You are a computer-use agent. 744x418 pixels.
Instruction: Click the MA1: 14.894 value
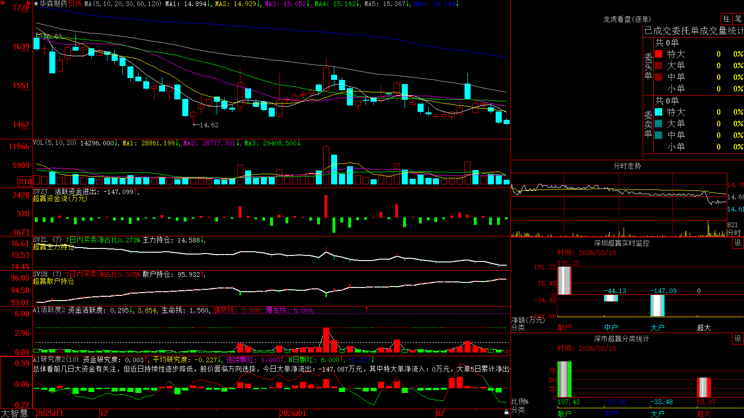click(x=188, y=4)
